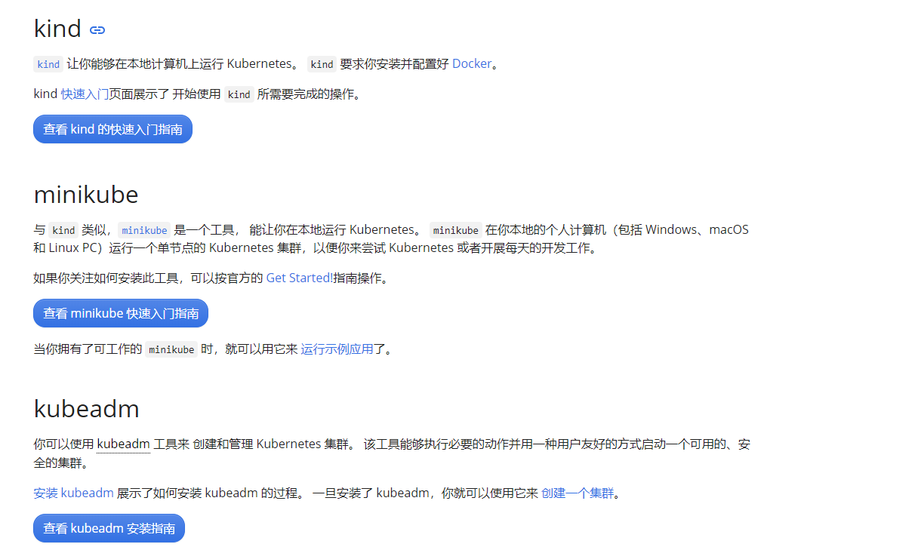Click the kind code tag before 让你能够
918x547 pixels.
pos(48,64)
